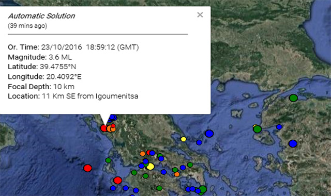
Task: Select the small blue marker west of Skiathos
Action: coord(199,142)
